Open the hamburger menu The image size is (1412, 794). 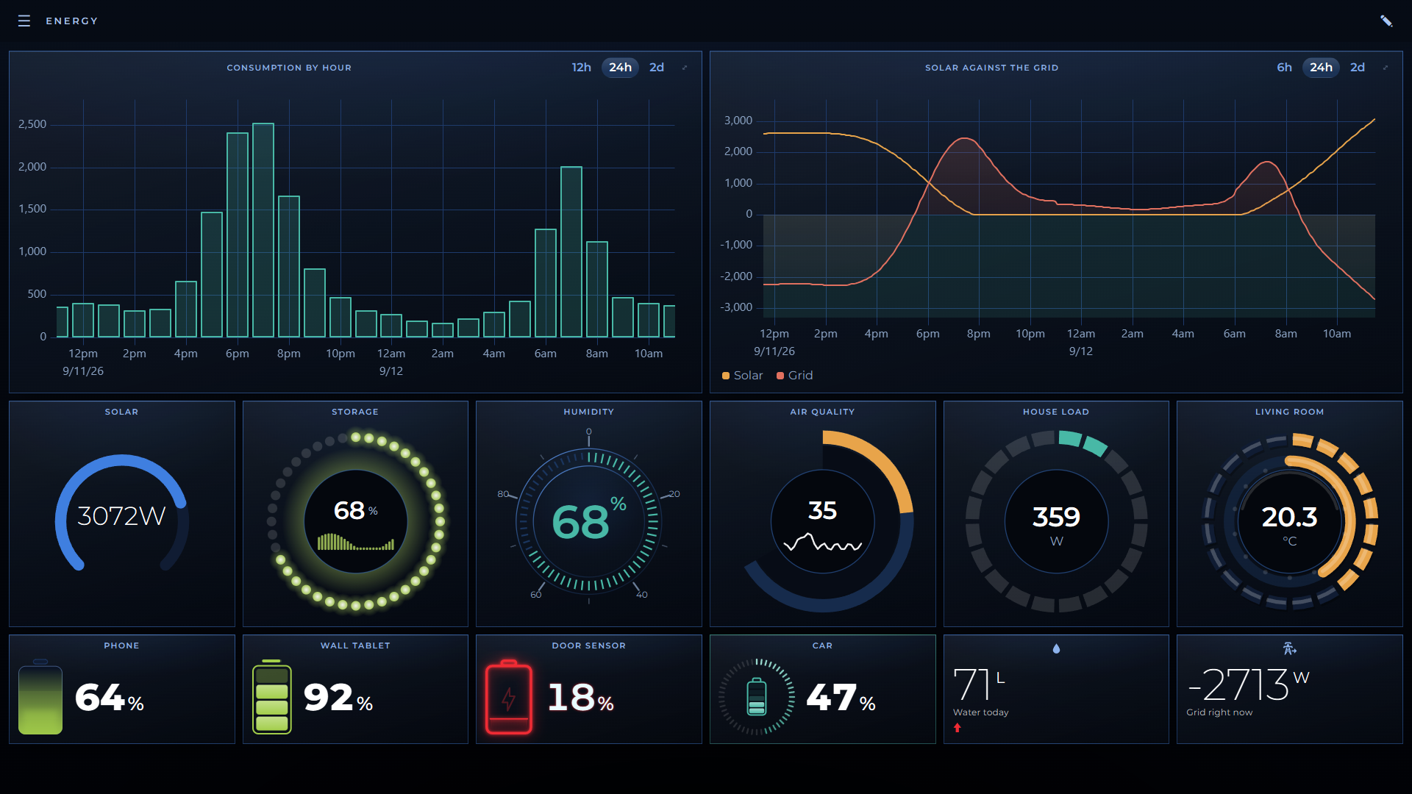[x=24, y=21]
